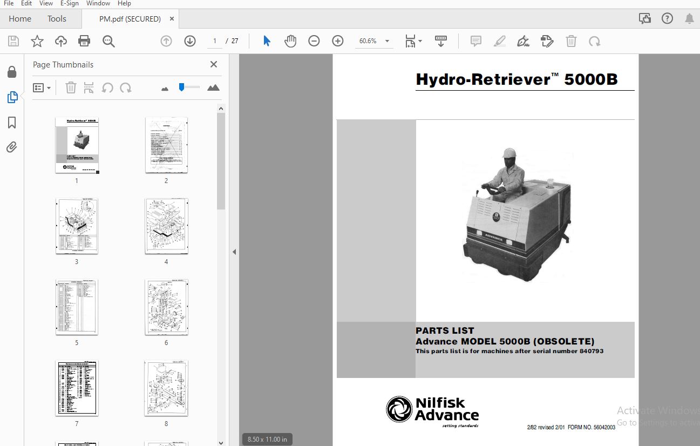This screenshot has height=446, width=700.
Task: Click the page number input field
Action: tap(215, 41)
